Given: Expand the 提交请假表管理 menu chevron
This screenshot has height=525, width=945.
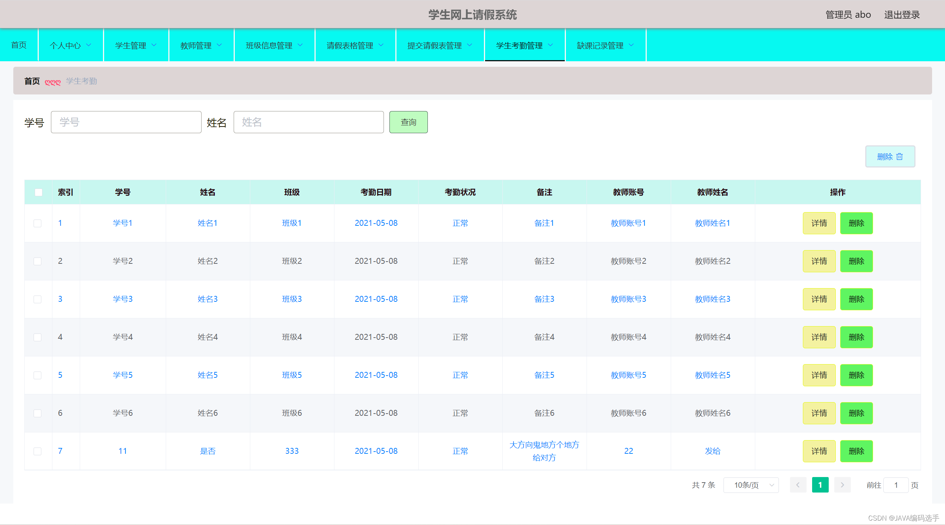Looking at the screenshot, I should (470, 45).
